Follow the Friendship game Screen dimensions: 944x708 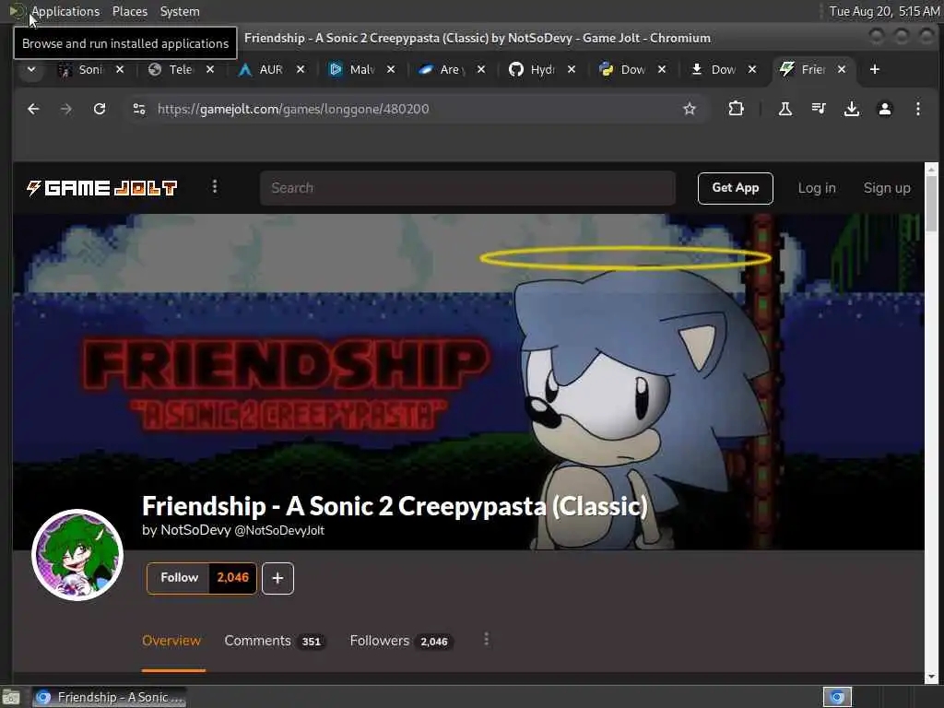[x=179, y=578]
